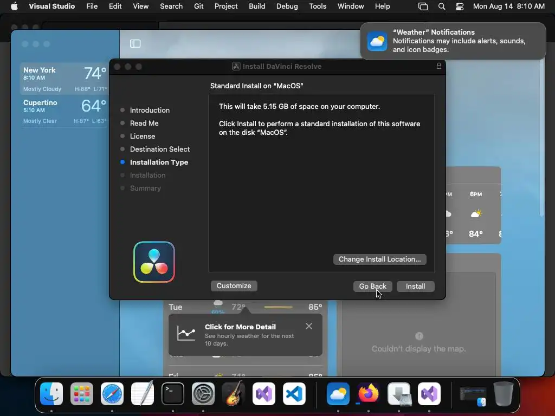The width and height of the screenshot is (555, 416).
Task: Open the Debug menu
Action: [x=287, y=6]
